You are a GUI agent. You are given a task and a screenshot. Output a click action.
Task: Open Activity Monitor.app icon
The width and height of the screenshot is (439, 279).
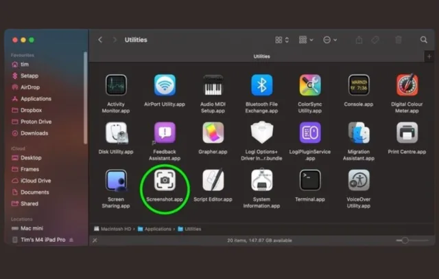coord(116,85)
